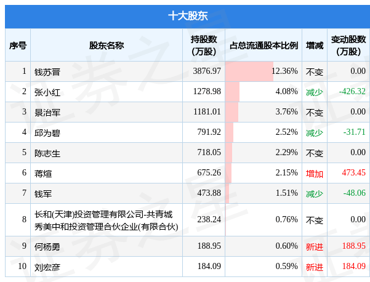Click the 股东名称 column header
This screenshot has height=282, width=370.
(106, 46)
